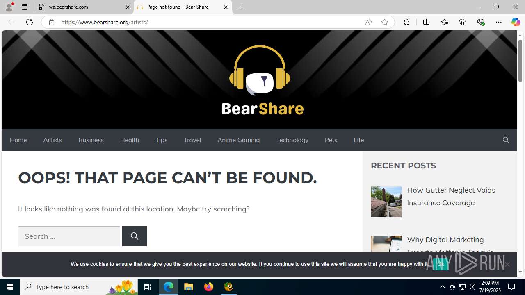Click the Bear Share headphone logo

pyautogui.click(x=262, y=80)
